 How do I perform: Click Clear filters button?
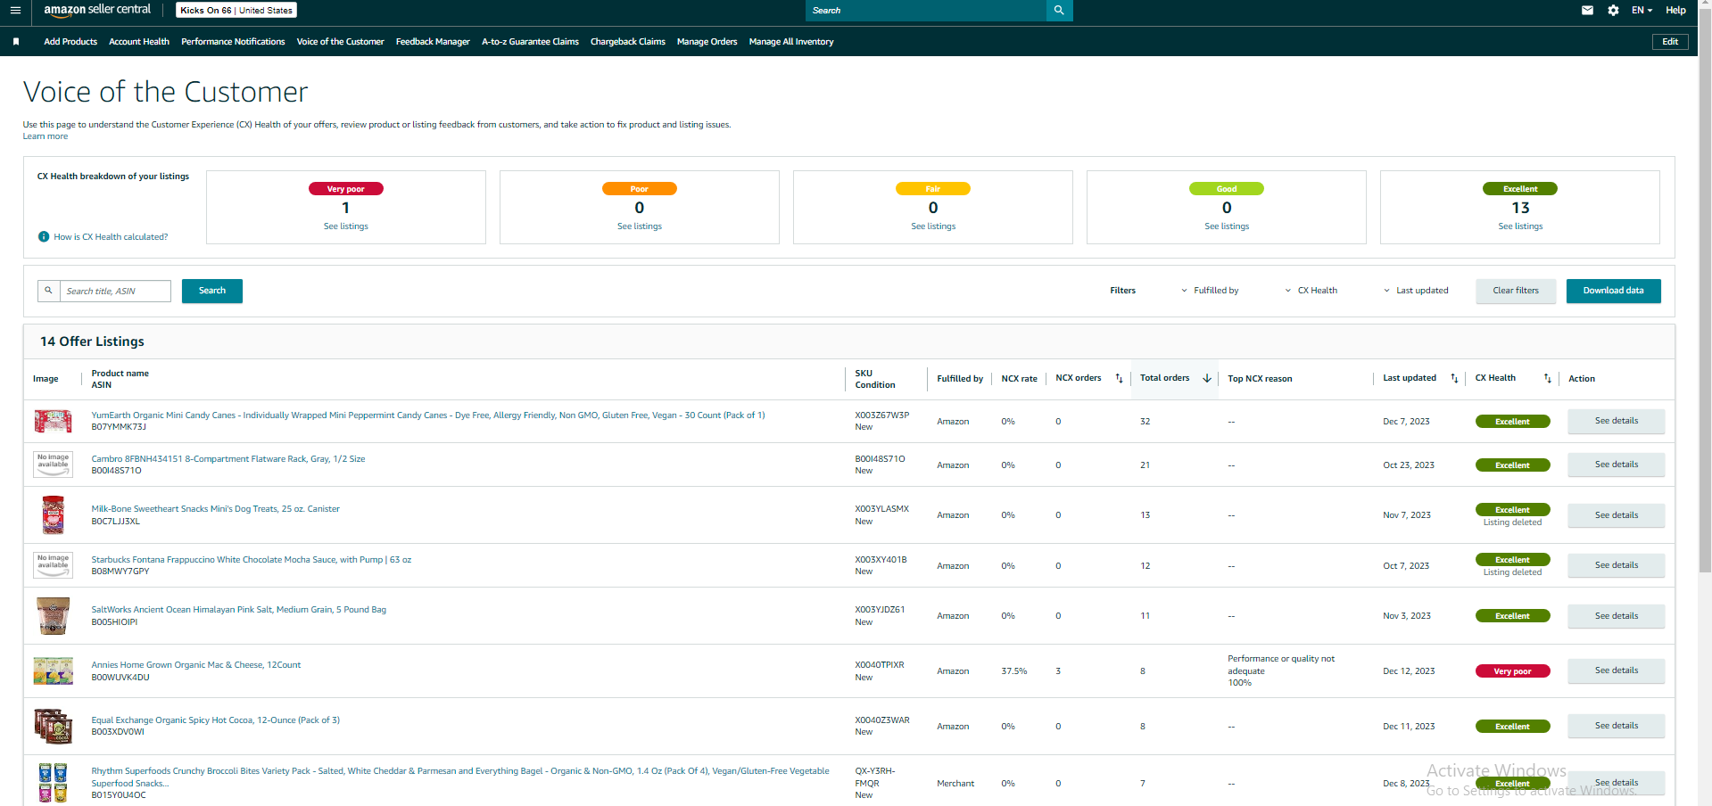(1516, 291)
